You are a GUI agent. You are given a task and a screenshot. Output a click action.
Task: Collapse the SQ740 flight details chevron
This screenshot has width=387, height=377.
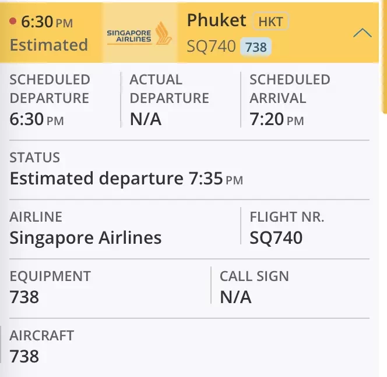pos(363,33)
